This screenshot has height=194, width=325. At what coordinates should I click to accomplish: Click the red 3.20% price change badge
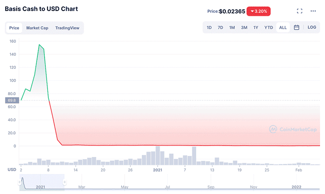click(x=258, y=11)
